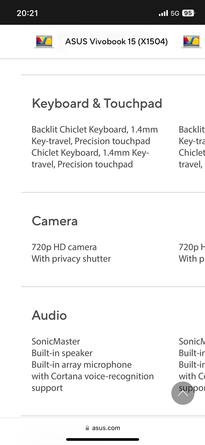205x445 pixels.
Task: Tap the padlock icon beside asus.com
Action: tap(87, 428)
